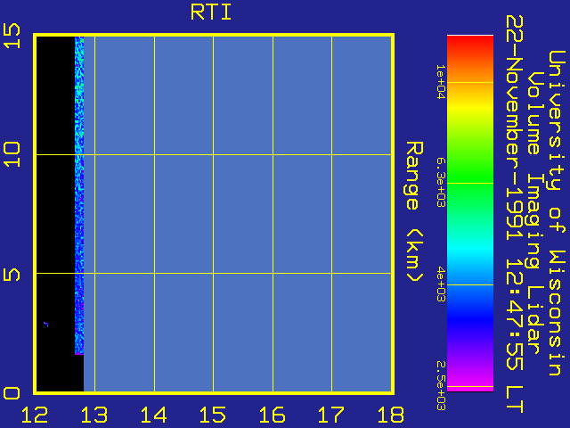Click range axis tick label 0
Screen dimensions: 570x428
(x=12, y=393)
